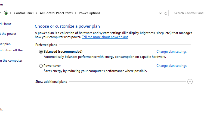204x117 pixels.
Task: Open the address bar history dropdown arrow
Action: pyautogui.click(x=160, y=13)
